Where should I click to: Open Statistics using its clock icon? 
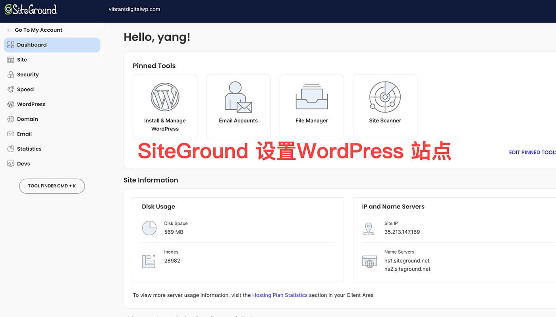[x=11, y=149]
